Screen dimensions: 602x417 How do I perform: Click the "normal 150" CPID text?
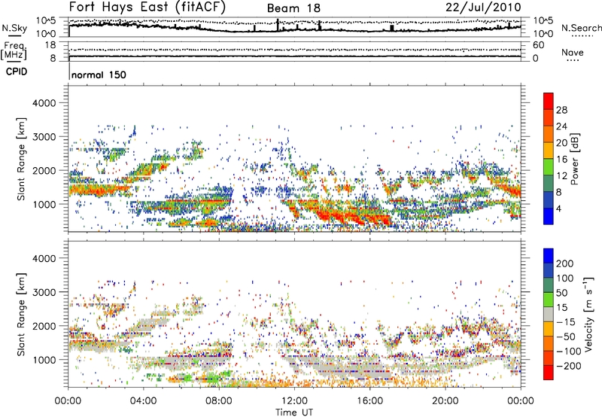click(x=99, y=75)
